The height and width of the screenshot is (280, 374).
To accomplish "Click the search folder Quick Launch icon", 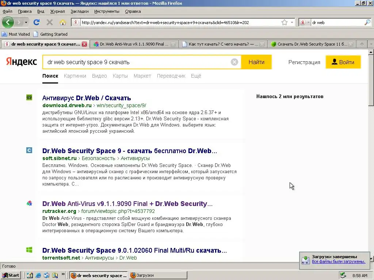I will (x=55, y=276).
